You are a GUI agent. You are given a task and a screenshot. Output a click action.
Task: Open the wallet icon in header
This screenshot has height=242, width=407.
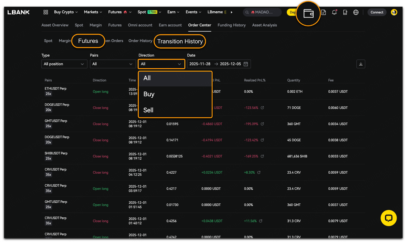click(x=308, y=13)
